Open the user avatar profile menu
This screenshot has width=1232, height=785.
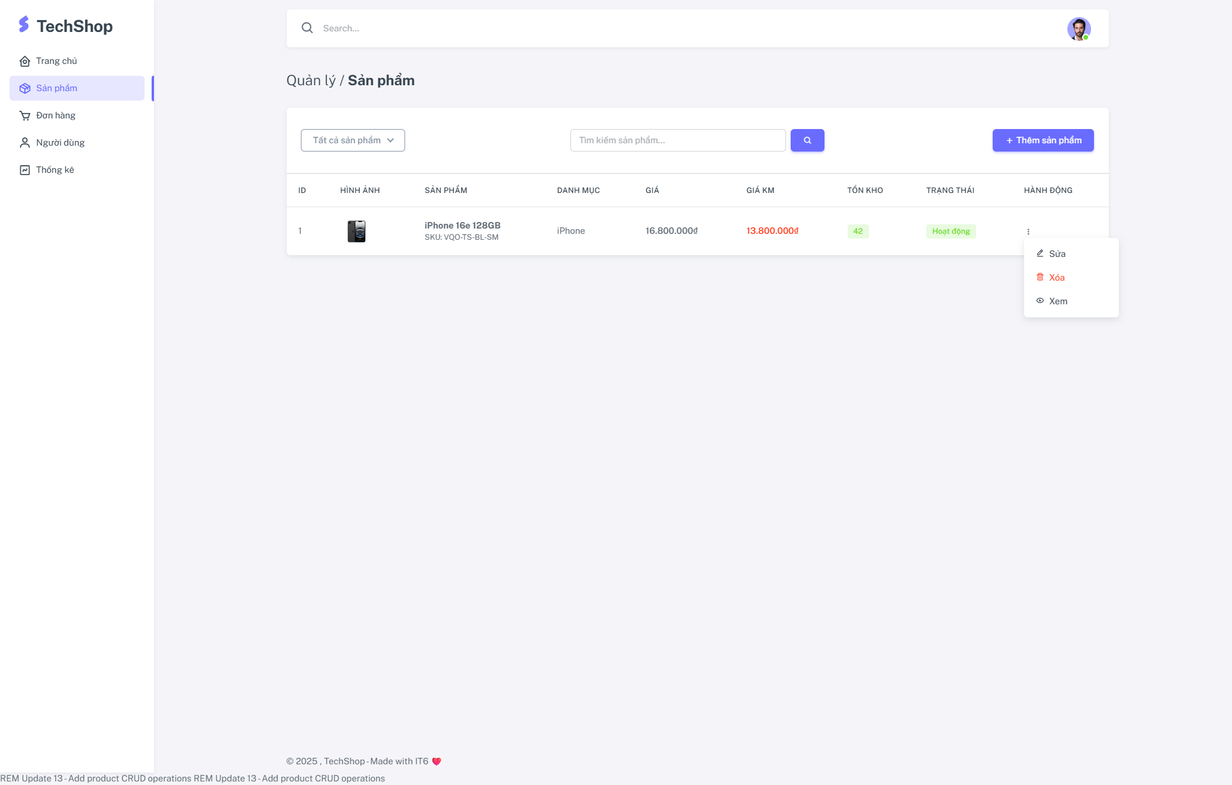(x=1079, y=28)
